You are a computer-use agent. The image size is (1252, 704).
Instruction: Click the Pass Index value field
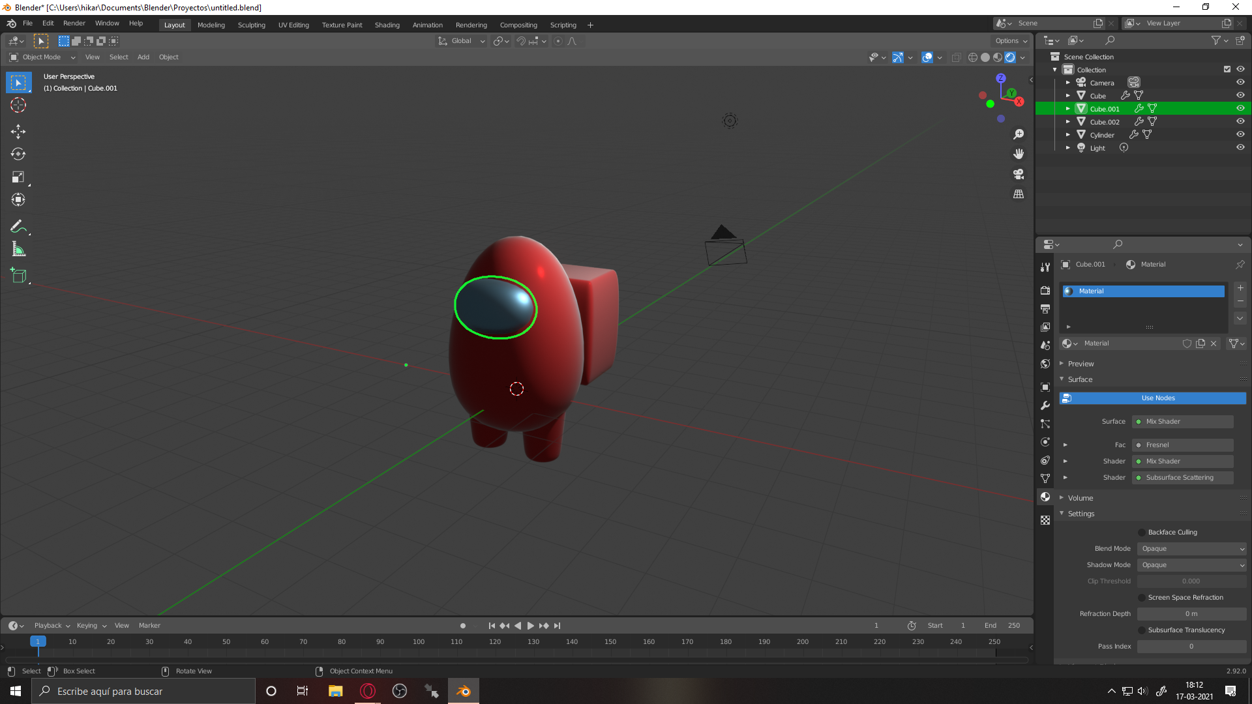(1191, 647)
